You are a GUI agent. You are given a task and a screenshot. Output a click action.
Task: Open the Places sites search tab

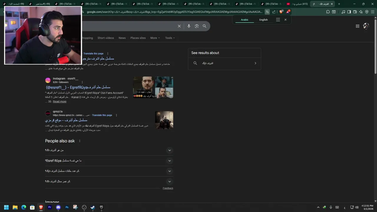[x=138, y=38]
